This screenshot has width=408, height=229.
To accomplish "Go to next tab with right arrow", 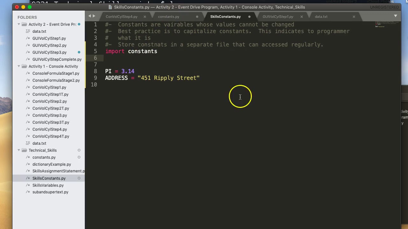I will (x=94, y=16).
